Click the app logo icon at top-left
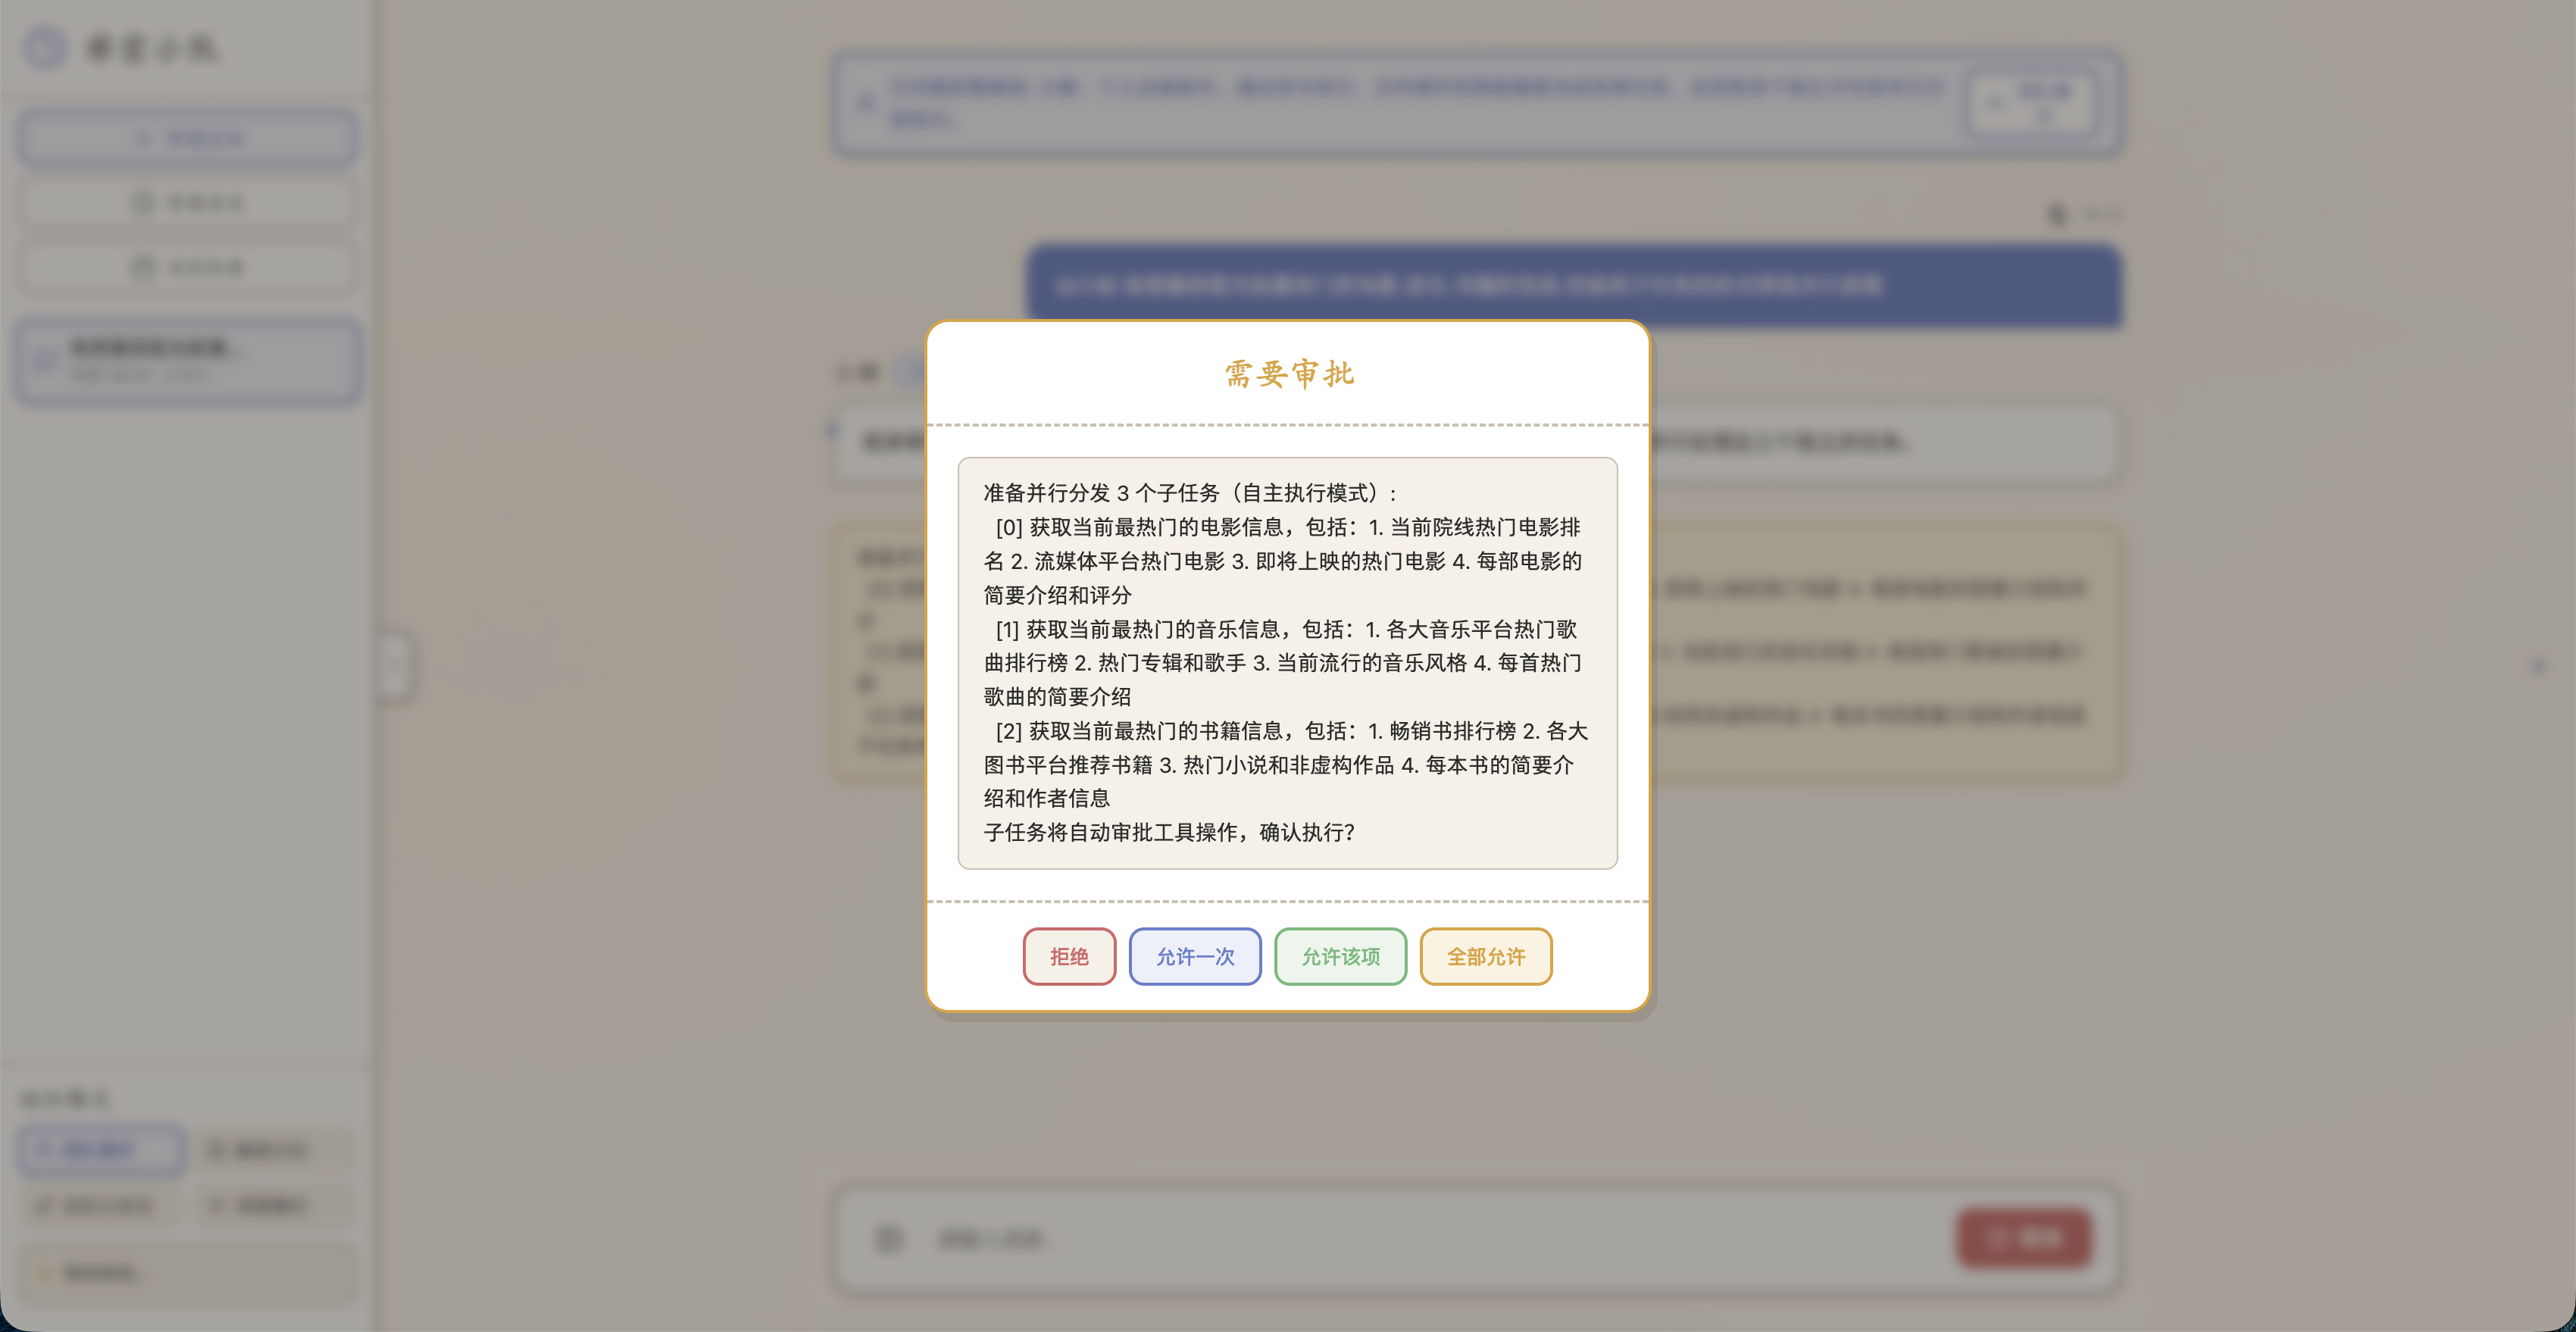This screenshot has width=2576, height=1332. click(45, 47)
